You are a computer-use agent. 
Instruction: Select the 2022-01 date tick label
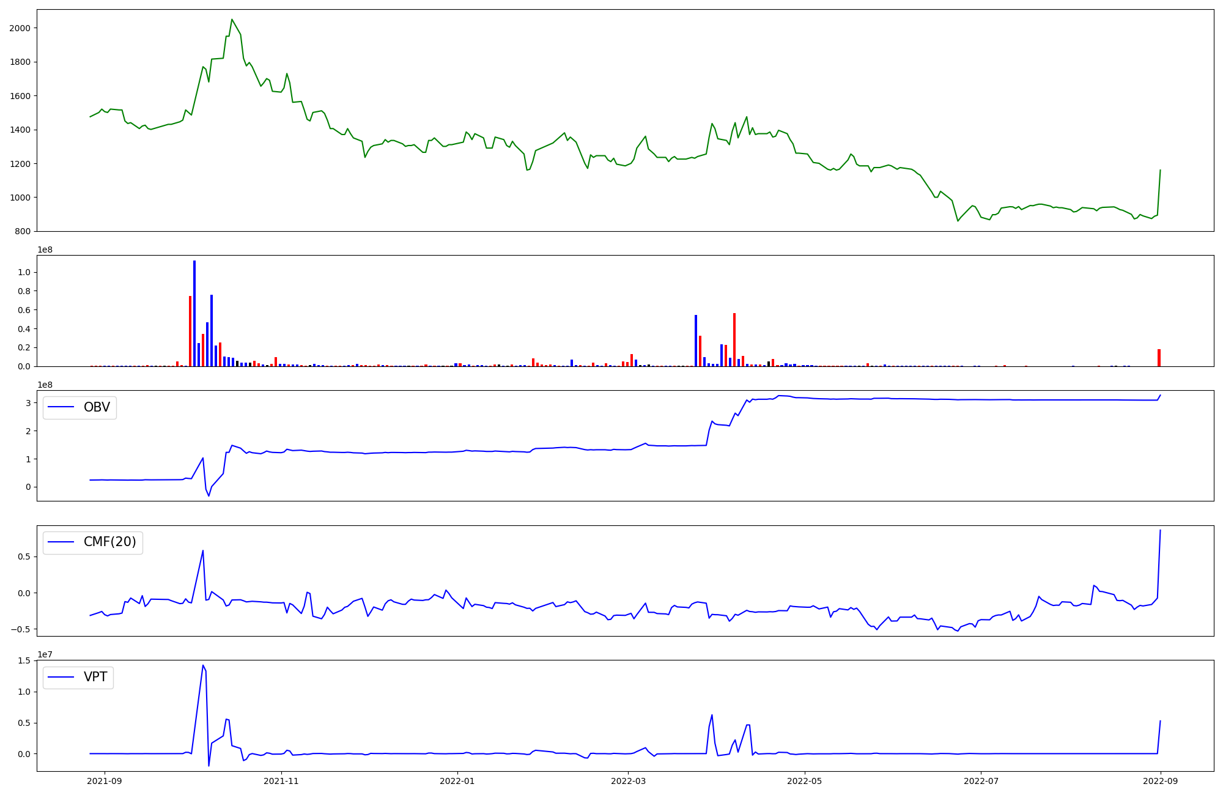(x=457, y=781)
